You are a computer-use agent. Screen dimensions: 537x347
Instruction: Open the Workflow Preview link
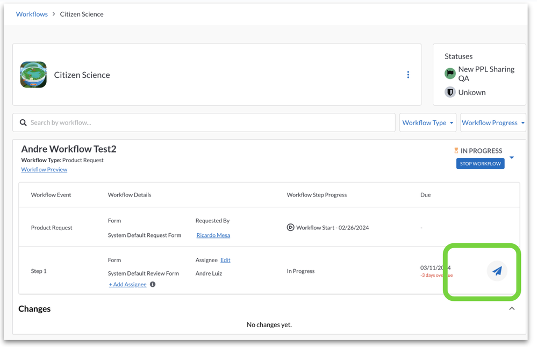(44, 170)
